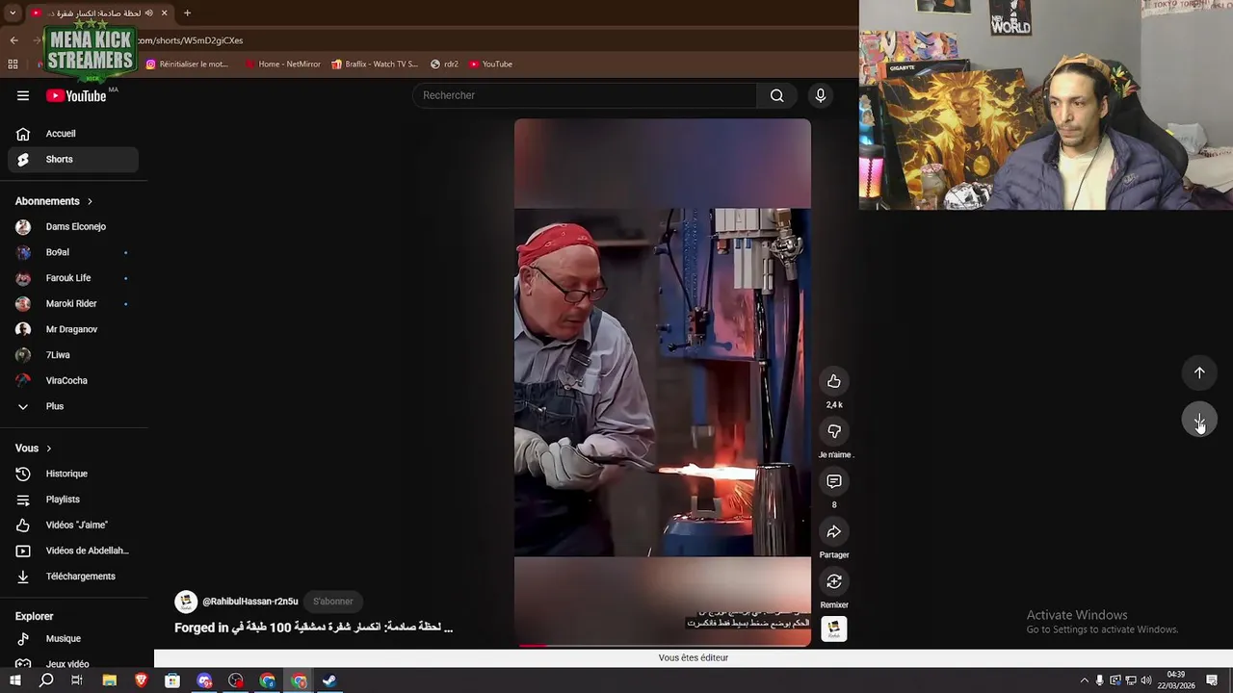The width and height of the screenshot is (1233, 693).
Task: Dislike the Short with thumbs down
Action: [x=834, y=431]
